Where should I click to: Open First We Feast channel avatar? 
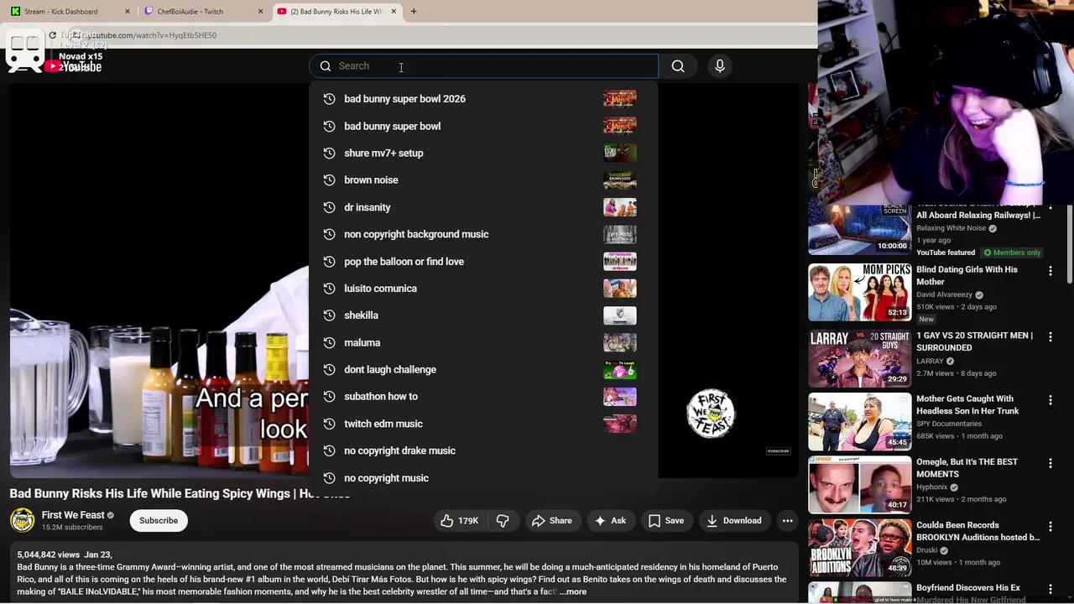tap(23, 521)
